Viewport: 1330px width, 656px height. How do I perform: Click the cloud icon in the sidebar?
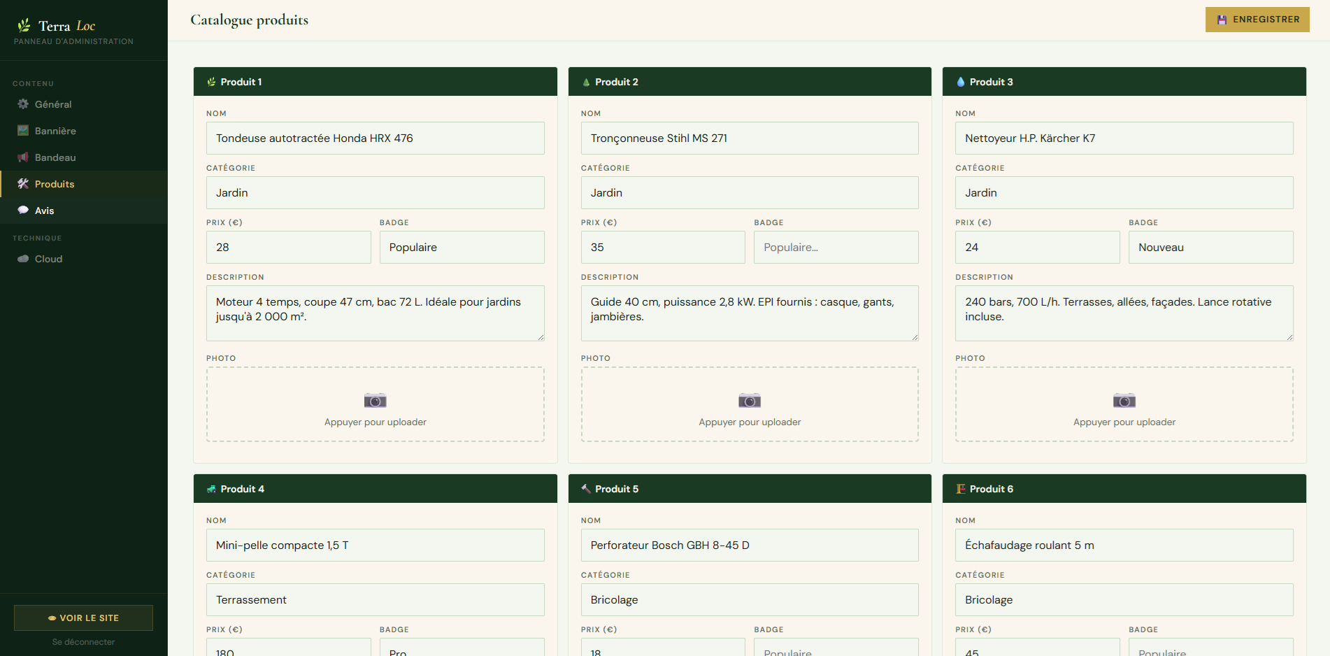click(23, 259)
